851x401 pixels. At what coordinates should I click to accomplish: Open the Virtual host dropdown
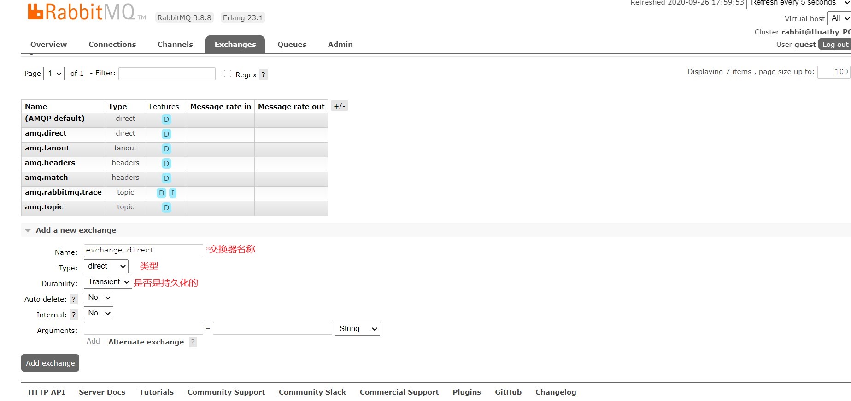[x=839, y=18]
